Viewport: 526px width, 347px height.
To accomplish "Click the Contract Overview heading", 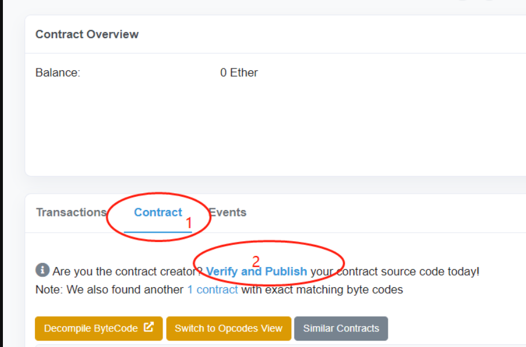I will 87,34.
